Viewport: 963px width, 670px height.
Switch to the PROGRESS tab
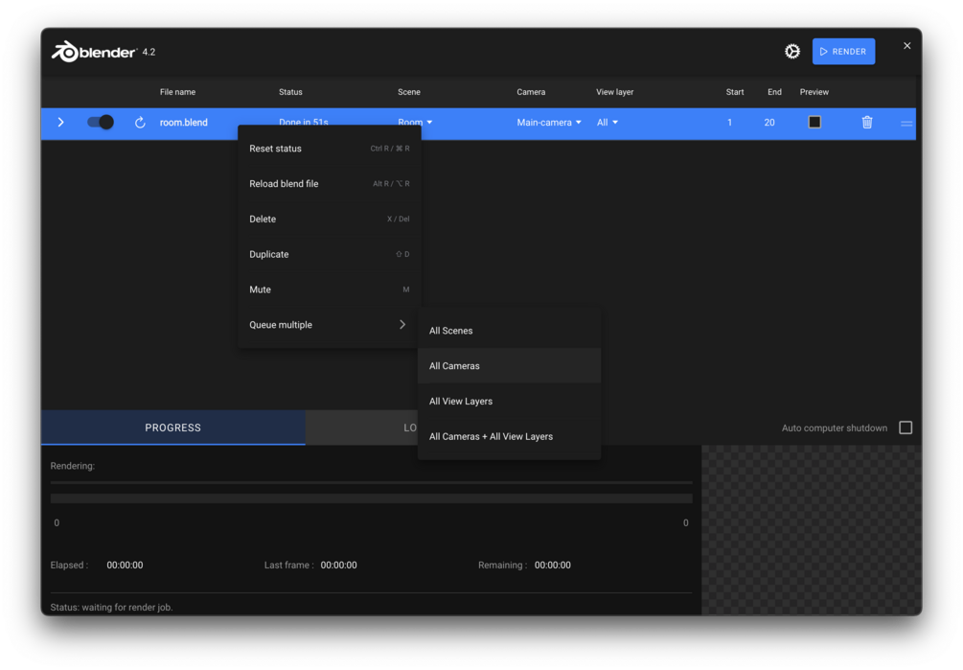[173, 427]
